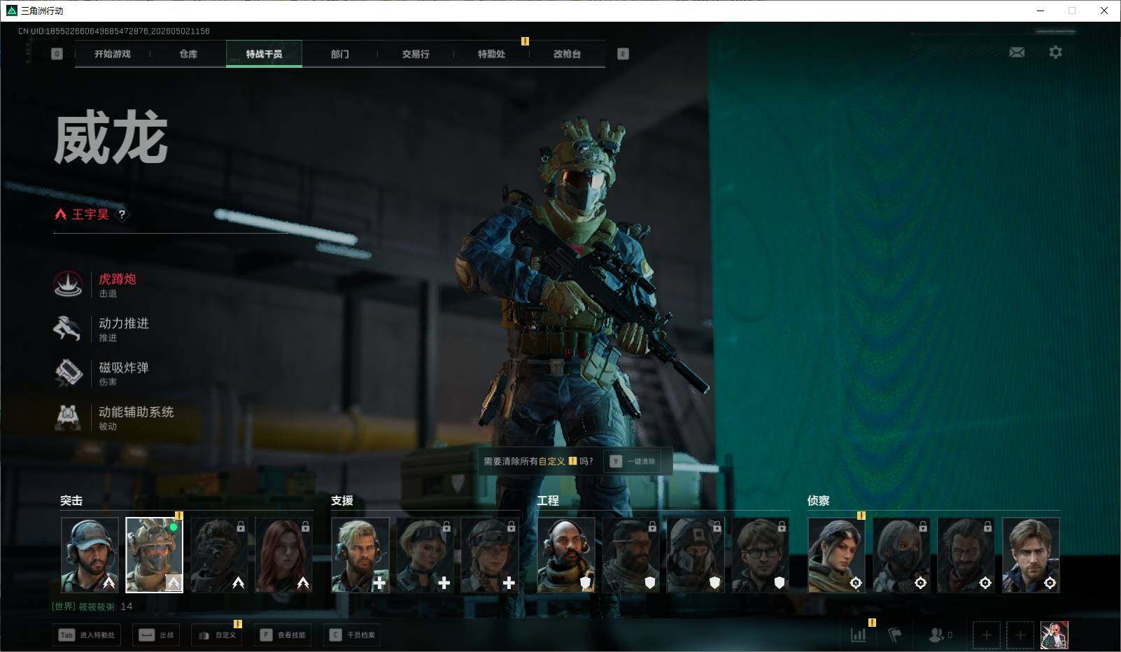Select the last 侦察 operator in blue jacket

tap(1031, 555)
